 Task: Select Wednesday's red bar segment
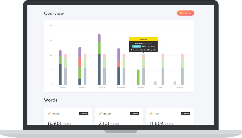(118, 64)
